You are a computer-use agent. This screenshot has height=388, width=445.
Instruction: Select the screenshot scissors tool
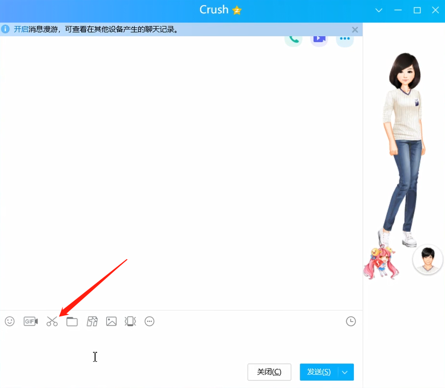(52, 321)
